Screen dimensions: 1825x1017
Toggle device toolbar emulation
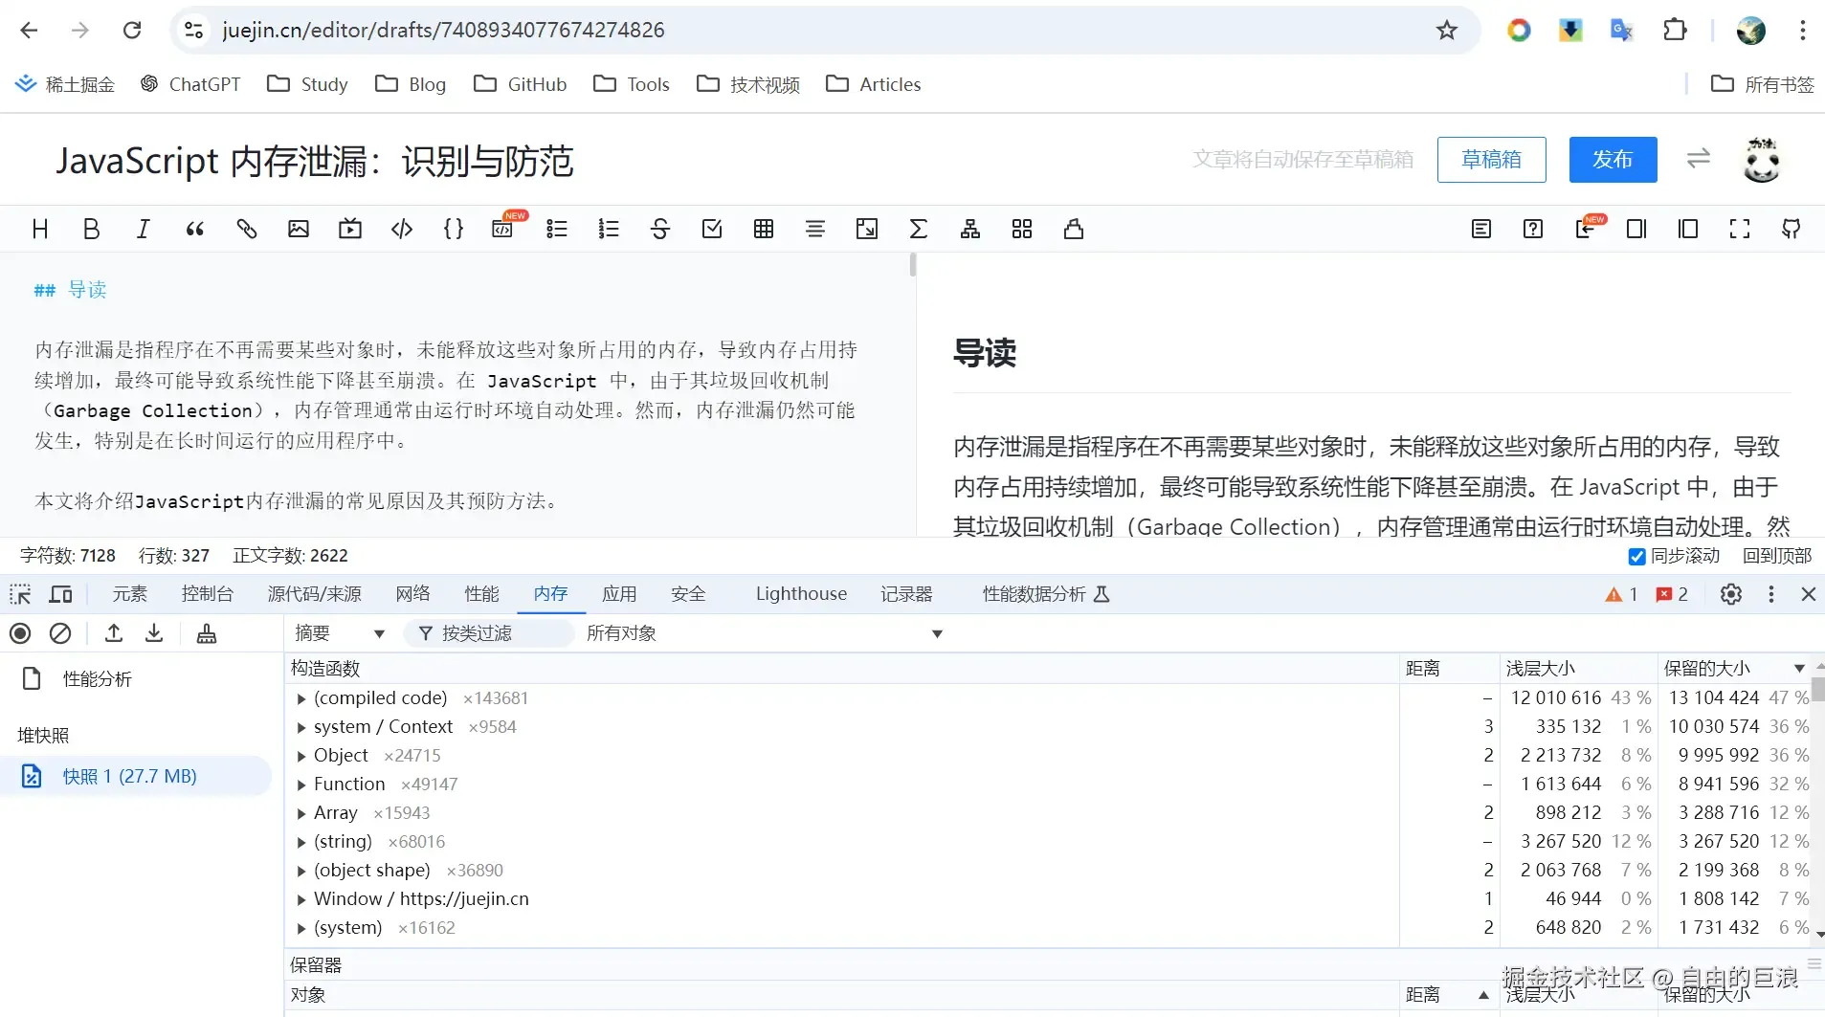61,594
